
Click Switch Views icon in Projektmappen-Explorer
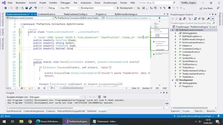(x=184, y=19)
